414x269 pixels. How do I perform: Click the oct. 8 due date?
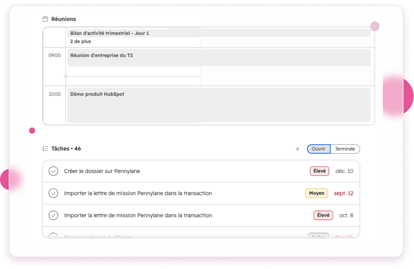[346, 215]
